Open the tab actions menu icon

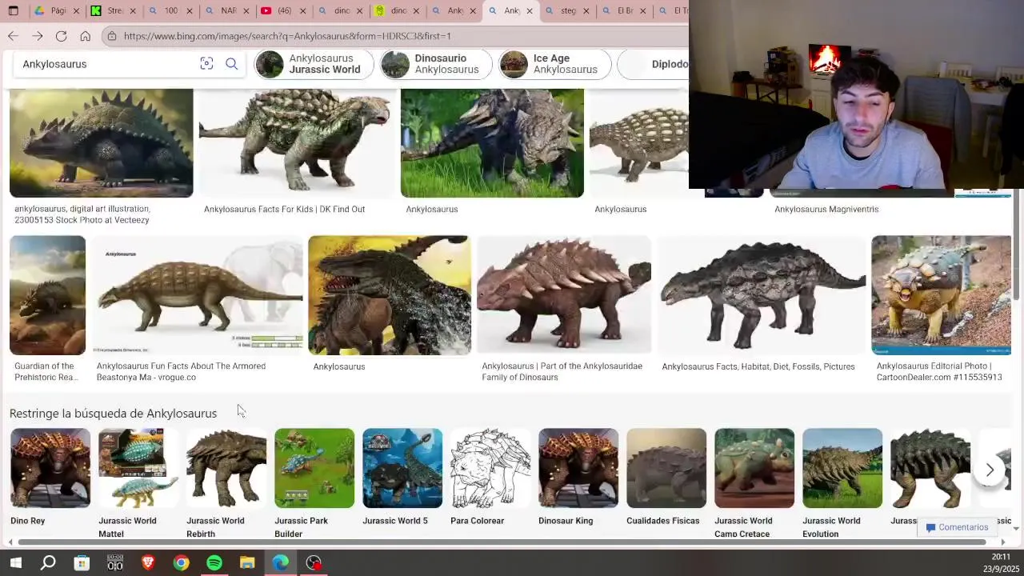pos(13,11)
